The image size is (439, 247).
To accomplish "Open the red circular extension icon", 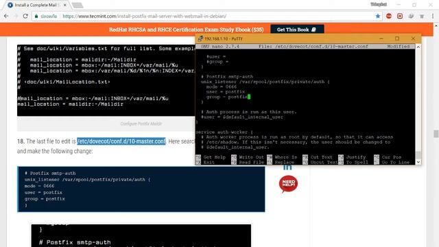I will click(x=389, y=16).
